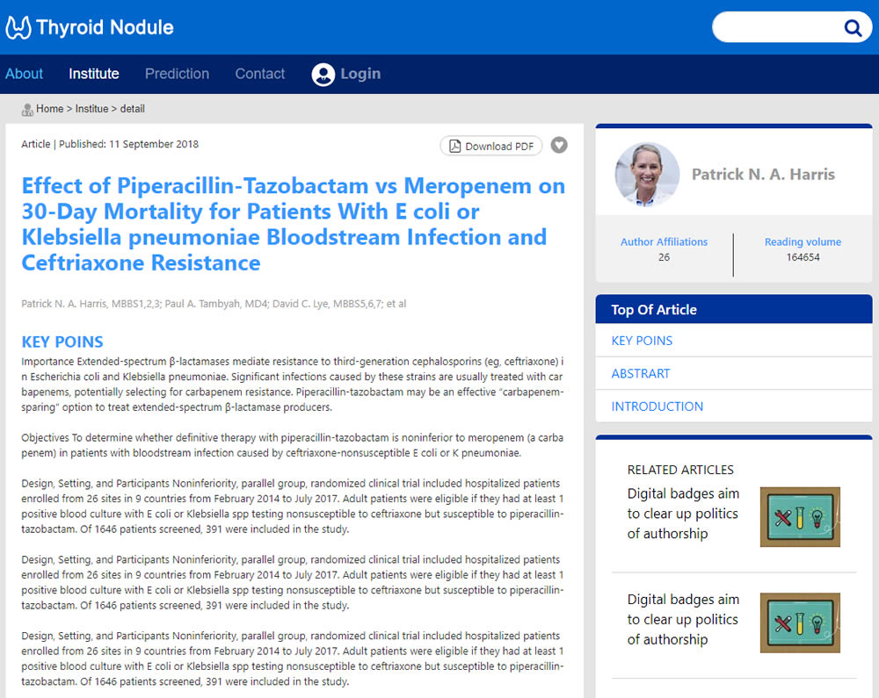Click the 'detail' breadcrumb text
The width and height of the screenshot is (879, 698).
coord(133,109)
